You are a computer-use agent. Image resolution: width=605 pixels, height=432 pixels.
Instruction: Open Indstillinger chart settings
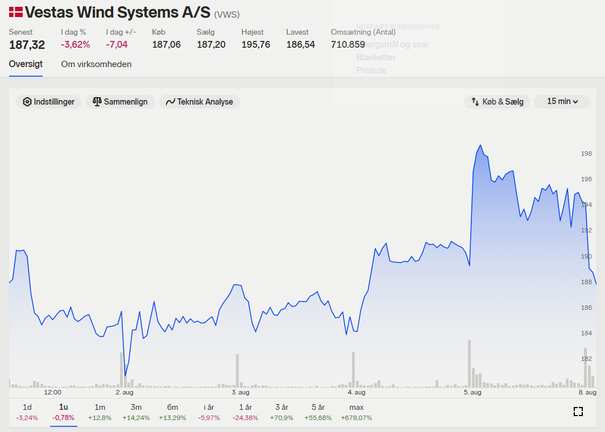49,102
